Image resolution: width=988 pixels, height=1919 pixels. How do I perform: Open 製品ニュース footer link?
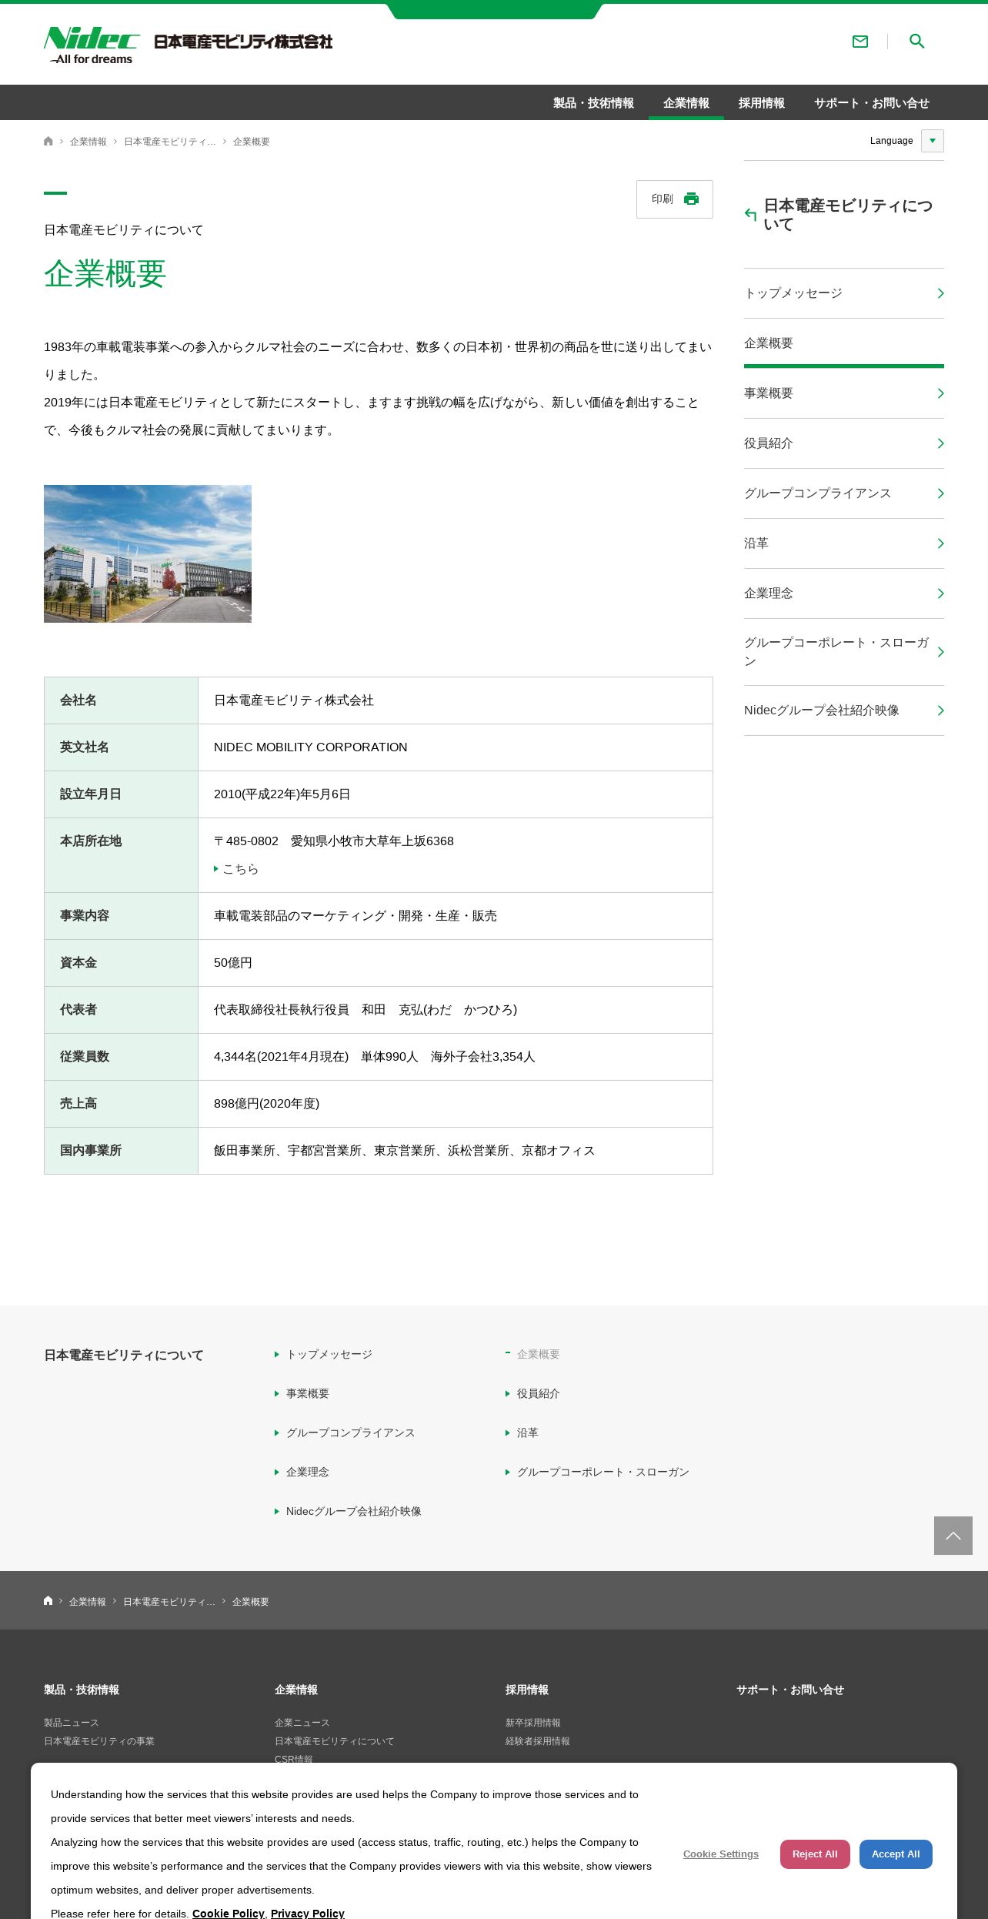tap(72, 1723)
